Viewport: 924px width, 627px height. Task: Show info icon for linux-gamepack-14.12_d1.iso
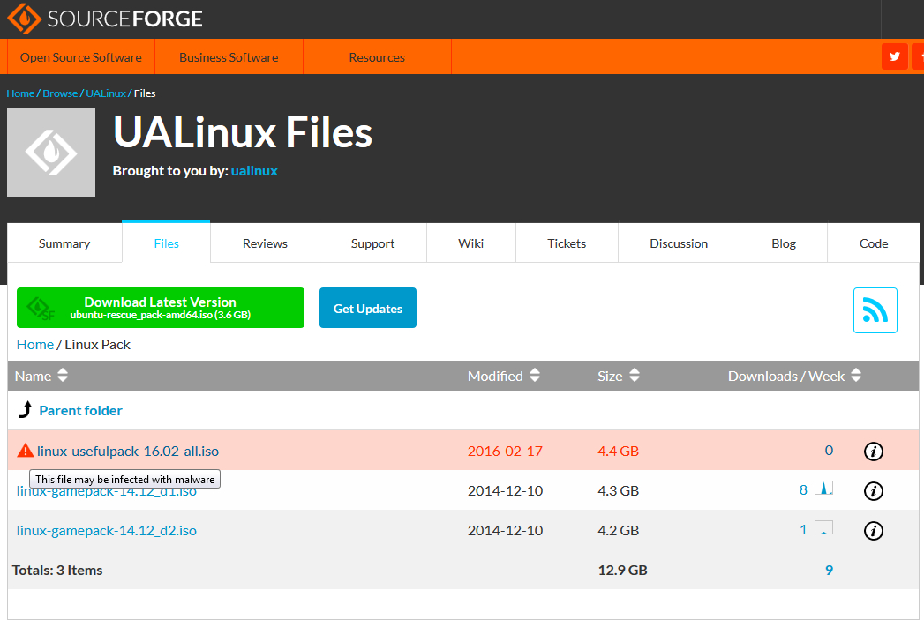[x=873, y=491]
